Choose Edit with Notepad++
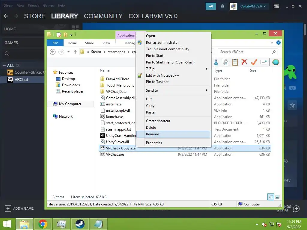This screenshot has height=230, width=307. coord(173,75)
